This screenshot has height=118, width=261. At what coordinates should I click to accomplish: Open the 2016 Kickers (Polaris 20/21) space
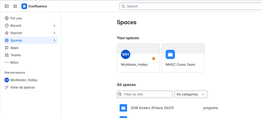coord(152,108)
